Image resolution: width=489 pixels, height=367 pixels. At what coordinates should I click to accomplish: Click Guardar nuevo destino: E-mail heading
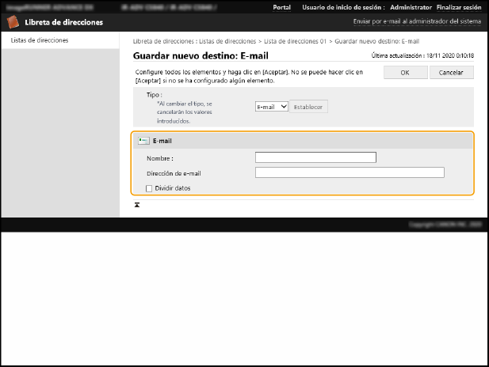point(202,56)
